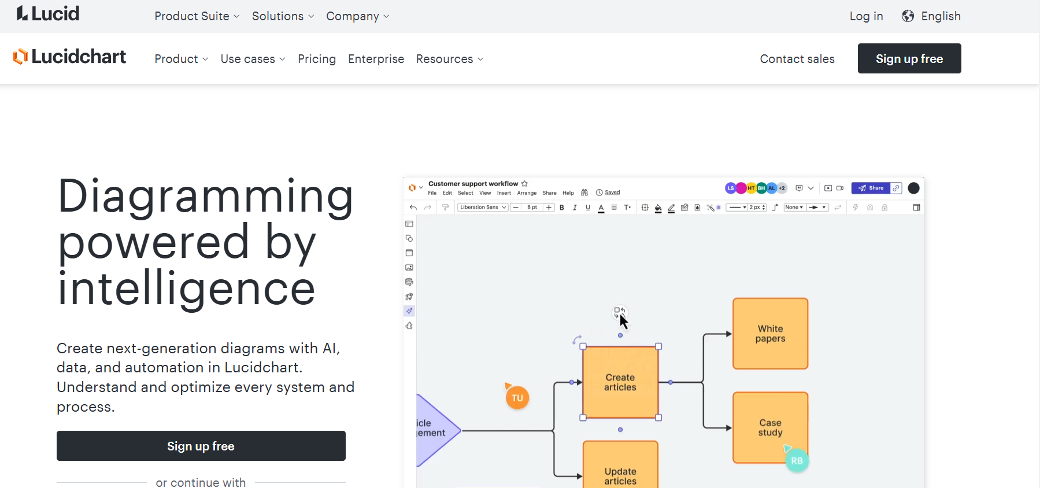Expand the Company dropdown
This screenshot has width=1040, height=488.
[x=357, y=16]
